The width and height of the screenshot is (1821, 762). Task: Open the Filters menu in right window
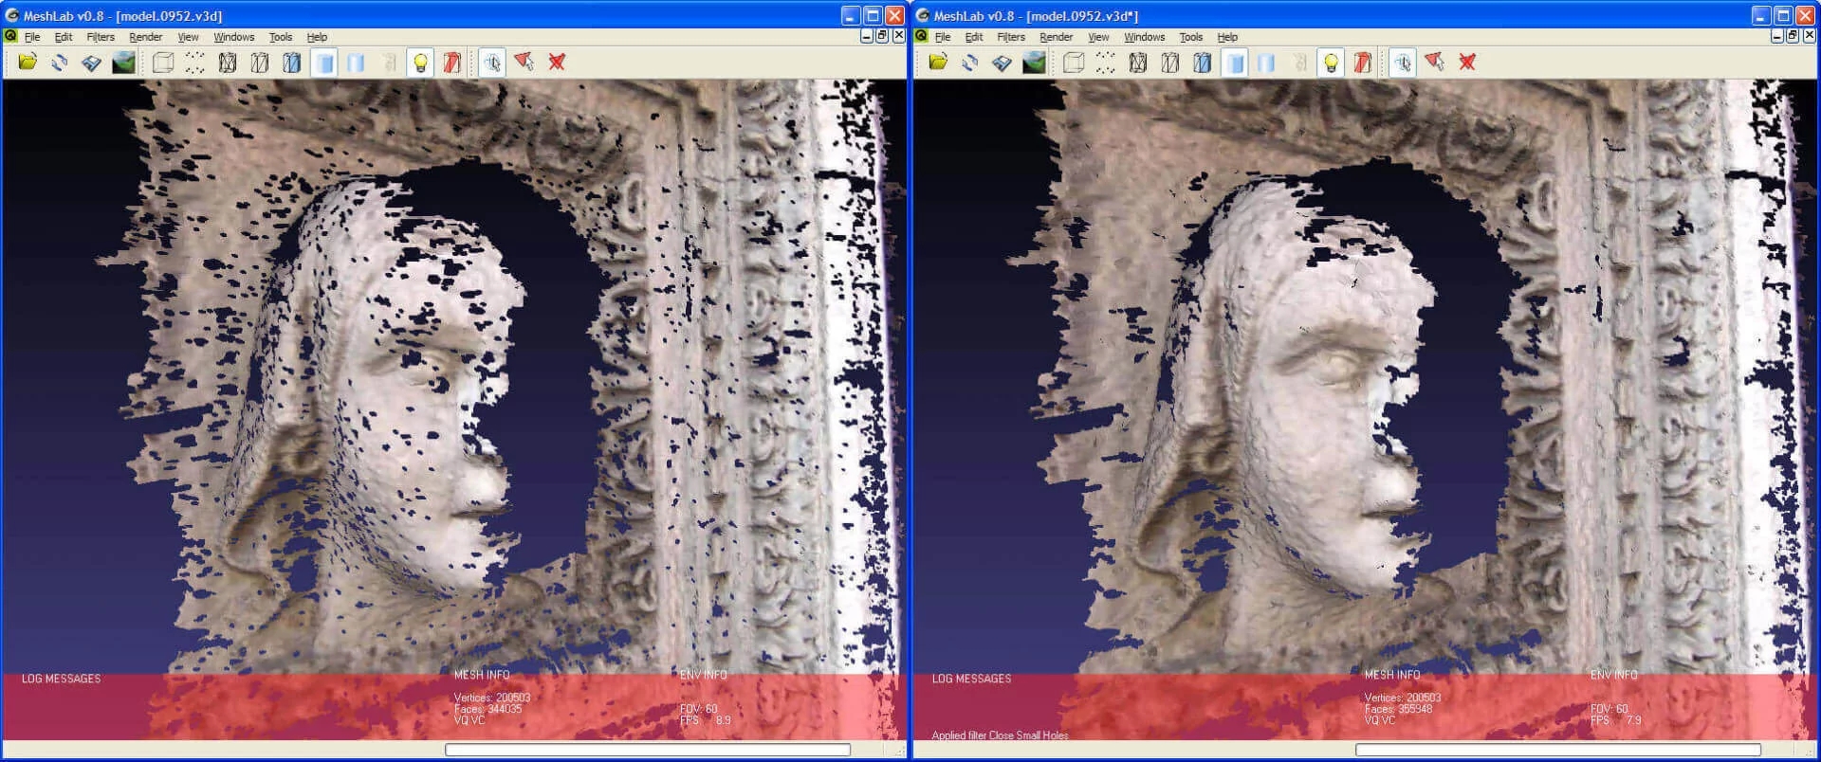[1011, 37]
